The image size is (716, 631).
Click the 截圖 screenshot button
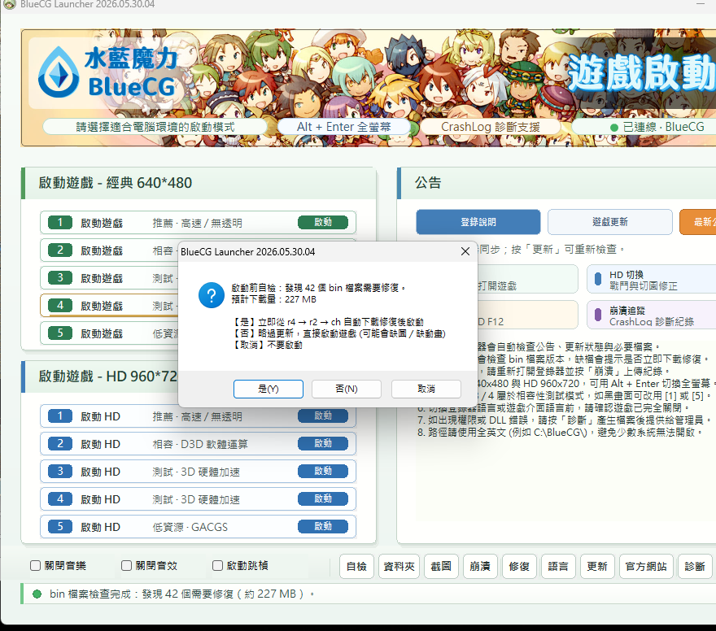click(441, 566)
